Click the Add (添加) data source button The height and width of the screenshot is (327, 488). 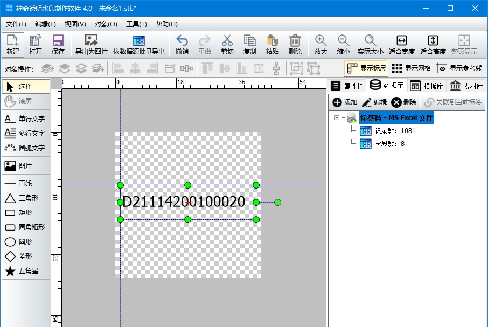click(x=345, y=102)
